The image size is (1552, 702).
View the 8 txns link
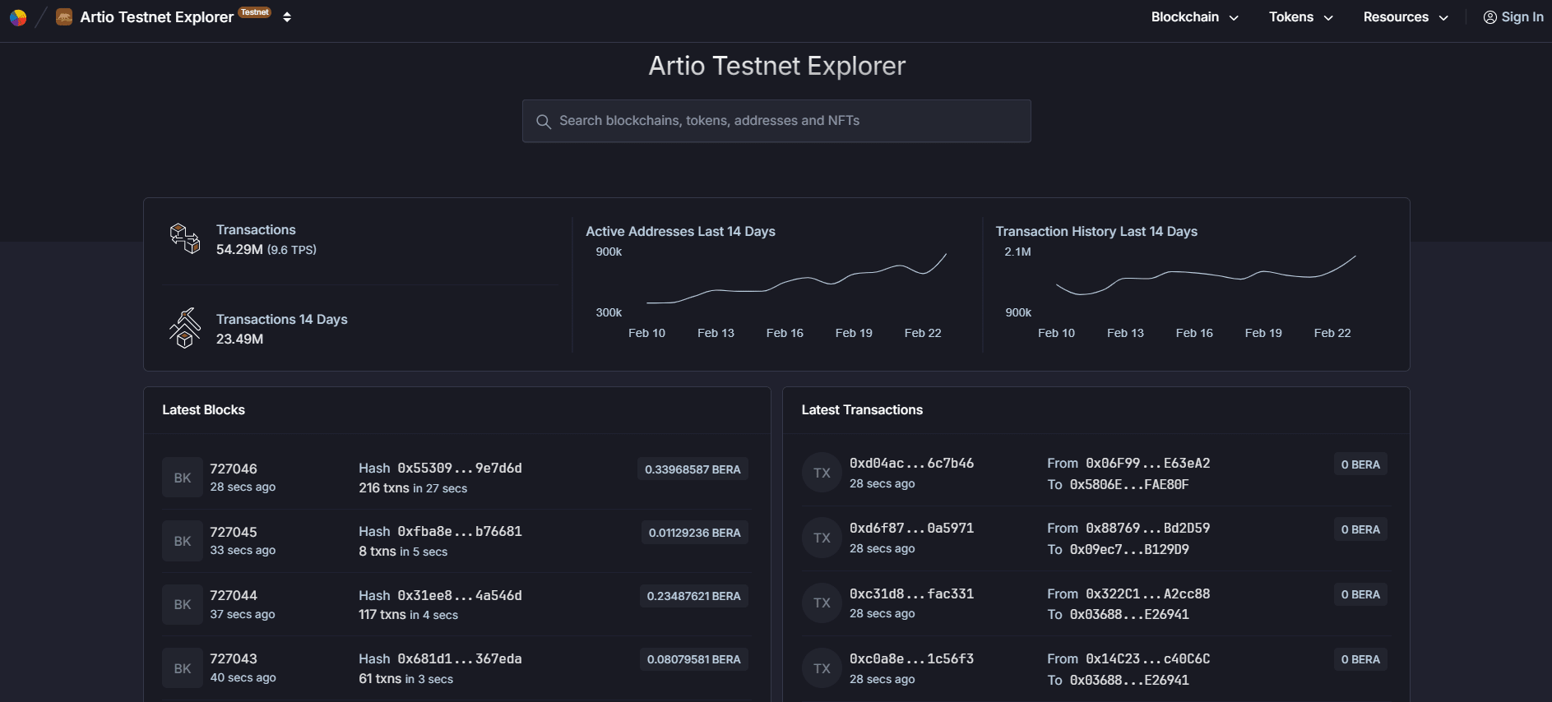(378, 551)
